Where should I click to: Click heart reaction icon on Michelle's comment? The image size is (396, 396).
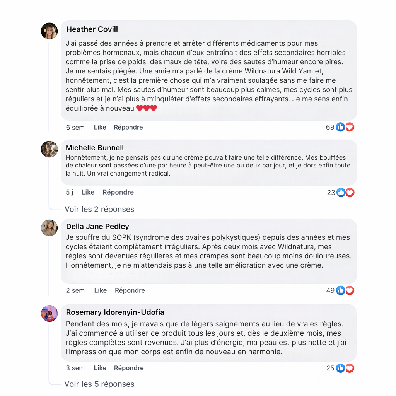coord(350,192)
